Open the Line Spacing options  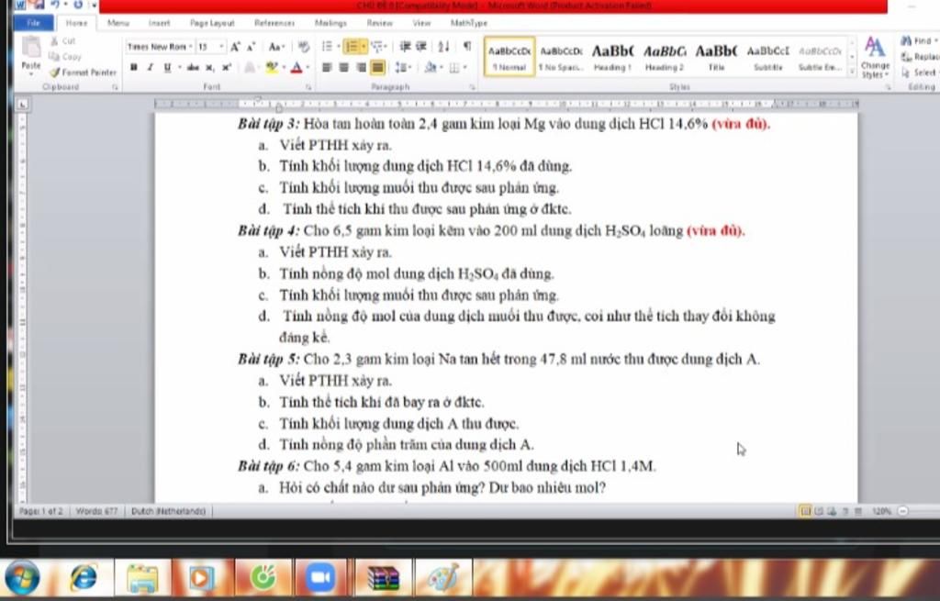(x=402, y=67)
